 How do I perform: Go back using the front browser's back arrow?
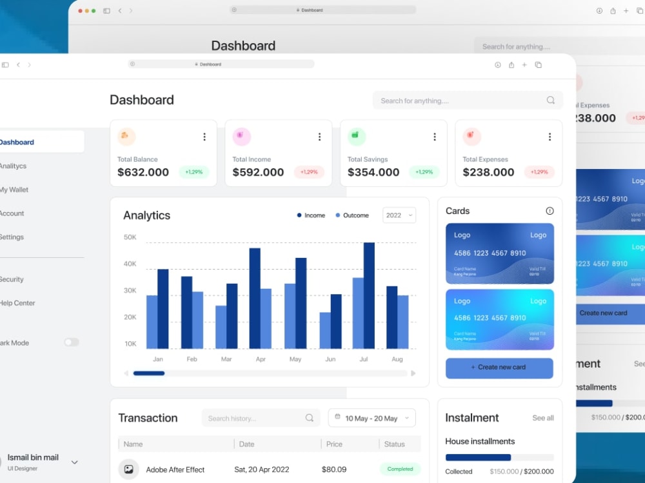click(18, 64)
